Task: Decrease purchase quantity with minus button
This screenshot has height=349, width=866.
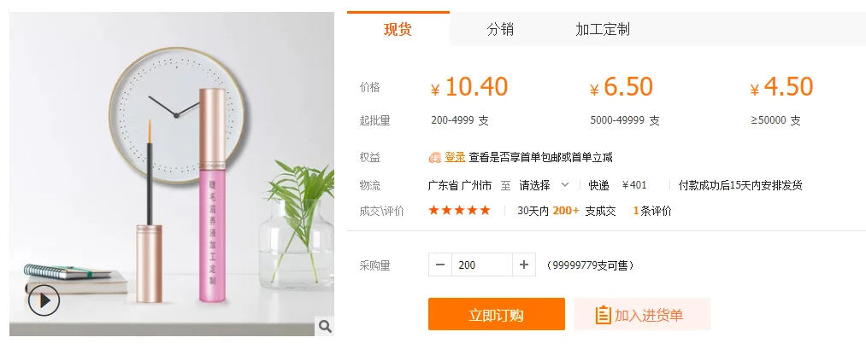Action: [440, 265]
